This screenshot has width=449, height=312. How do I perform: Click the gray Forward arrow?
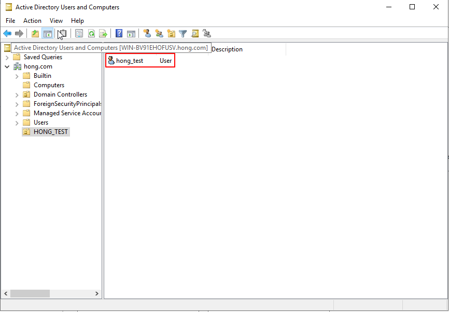point(19,34)
